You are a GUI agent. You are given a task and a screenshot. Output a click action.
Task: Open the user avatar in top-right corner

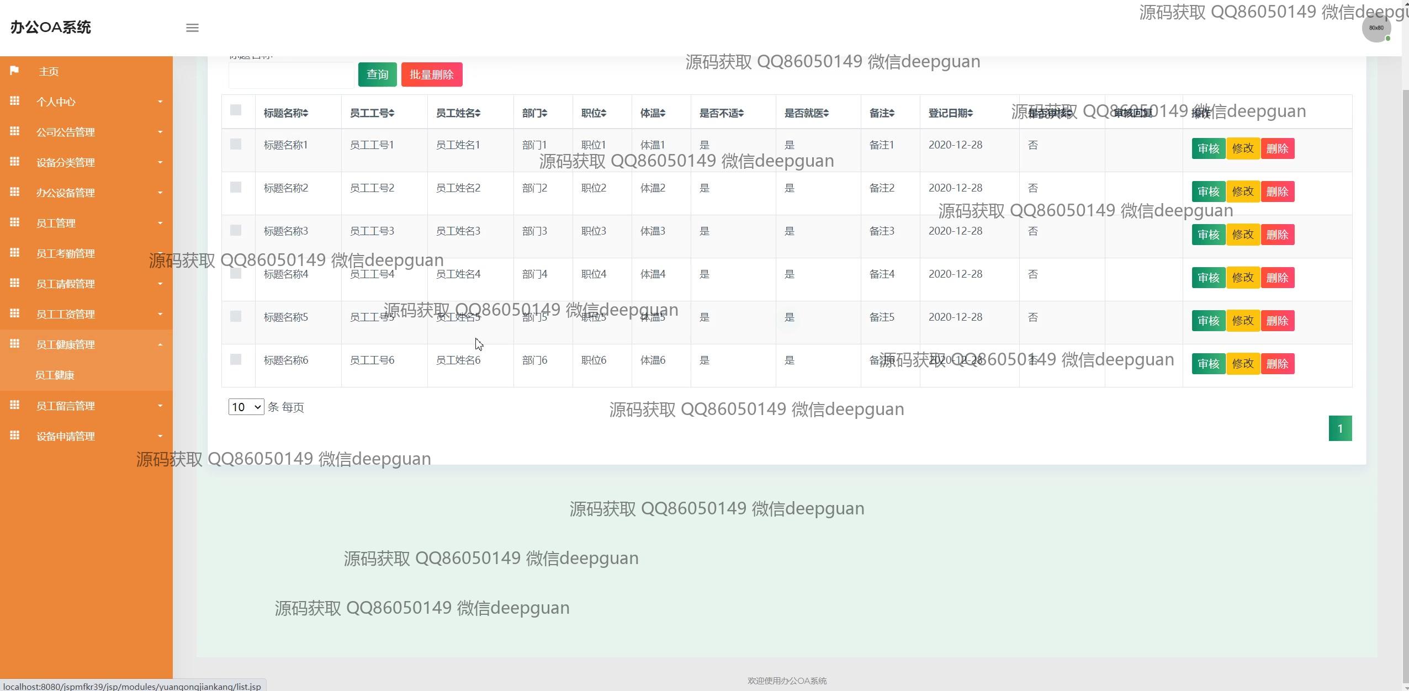pyautogui.click(x=1376, y=28)
